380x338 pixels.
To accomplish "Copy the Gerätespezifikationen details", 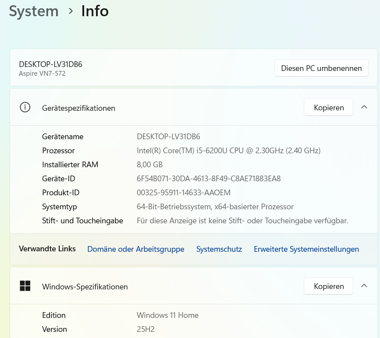I will 328,108.
